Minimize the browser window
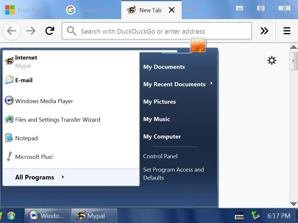298x223 pixels. tap(240, 8)
